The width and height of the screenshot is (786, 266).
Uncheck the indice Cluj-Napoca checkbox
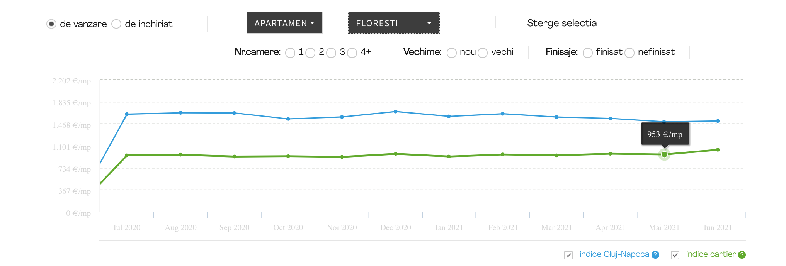pyautogui.click(x=568, y=255)
